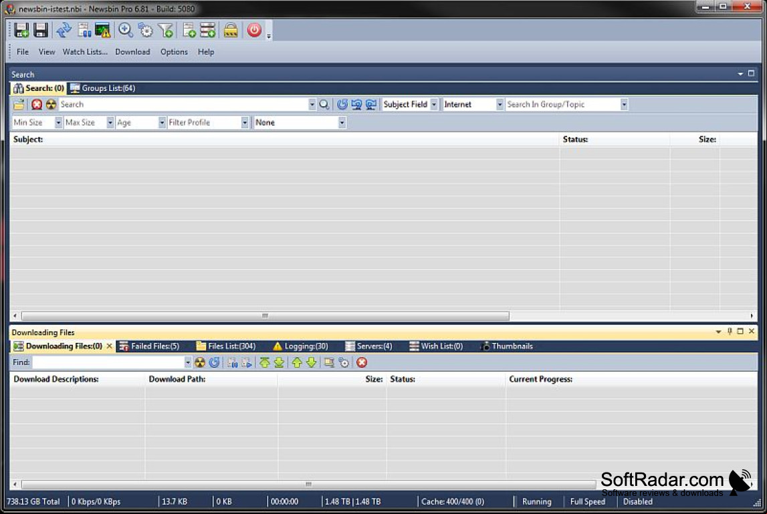Switch to the Failed Files tab
767x514 pixels.
tap(150, 346)
